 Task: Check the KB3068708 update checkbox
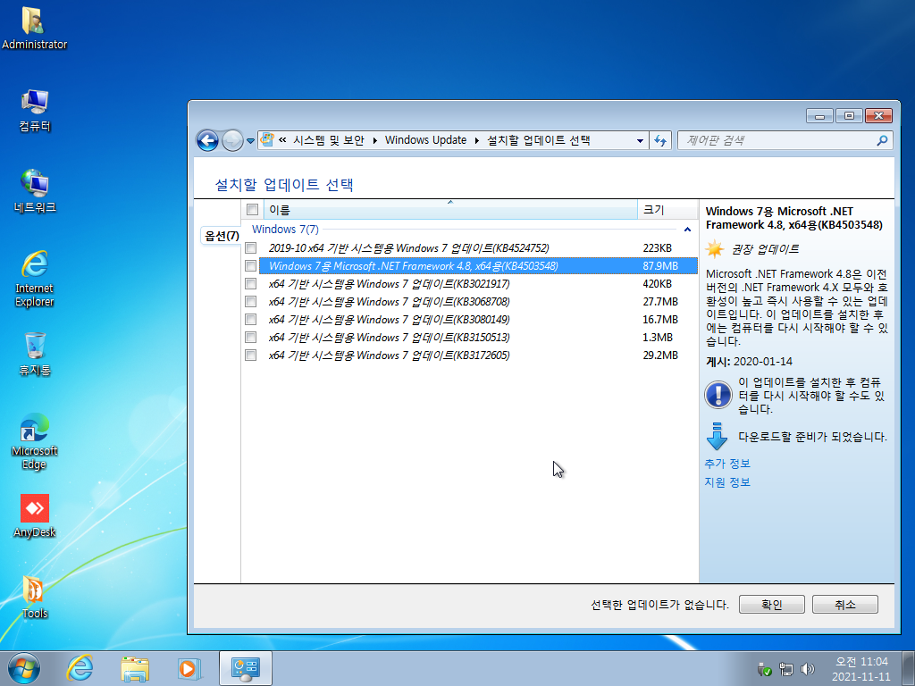[251, 302]
